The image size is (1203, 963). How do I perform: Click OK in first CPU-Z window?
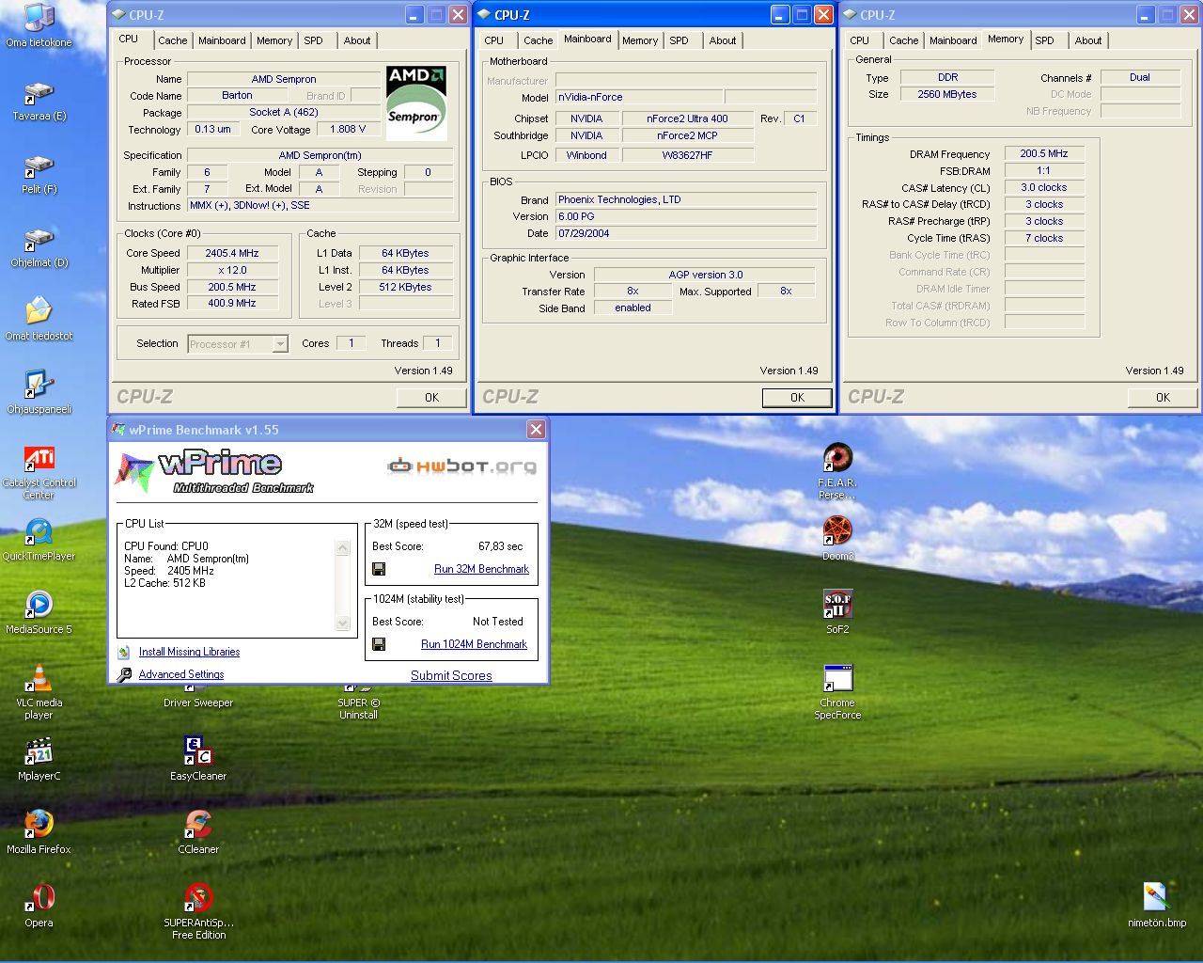(x=431, y=398)
